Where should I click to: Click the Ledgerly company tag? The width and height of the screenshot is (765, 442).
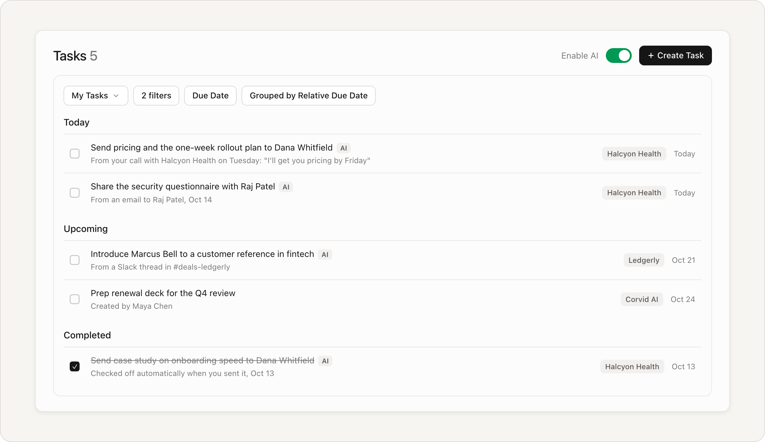[x=644, y=260]
